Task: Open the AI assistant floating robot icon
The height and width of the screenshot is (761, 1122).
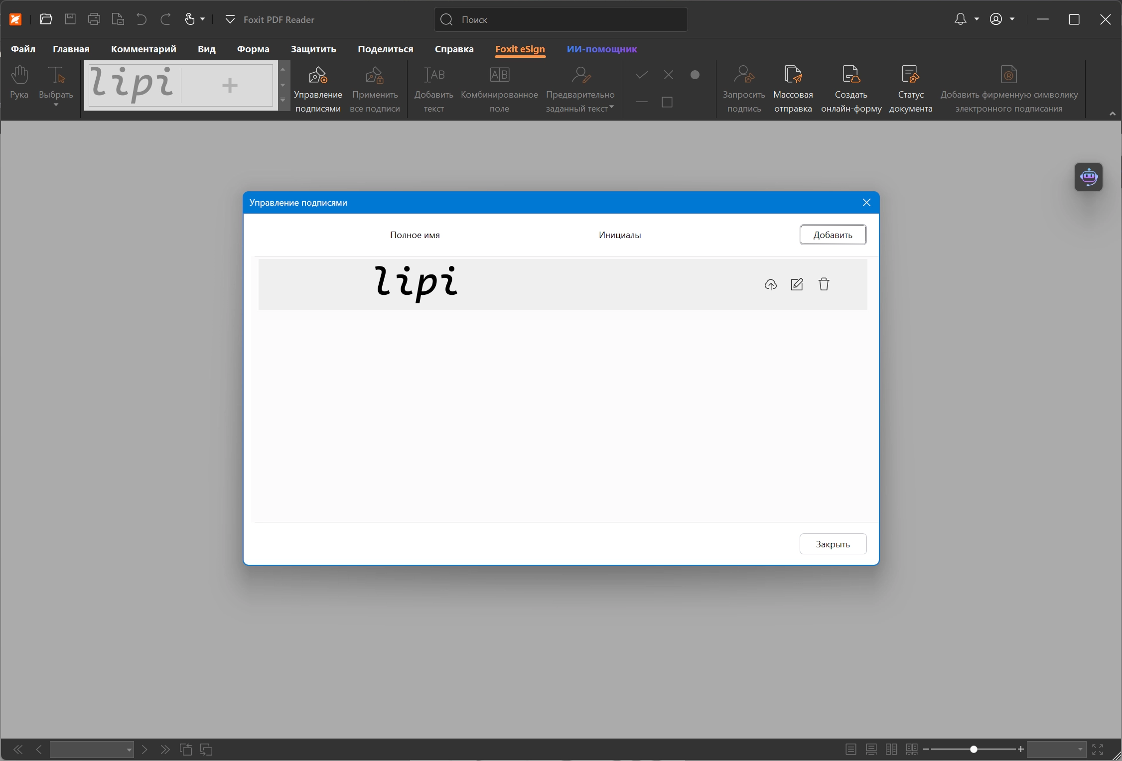Action: (1089, 177)
